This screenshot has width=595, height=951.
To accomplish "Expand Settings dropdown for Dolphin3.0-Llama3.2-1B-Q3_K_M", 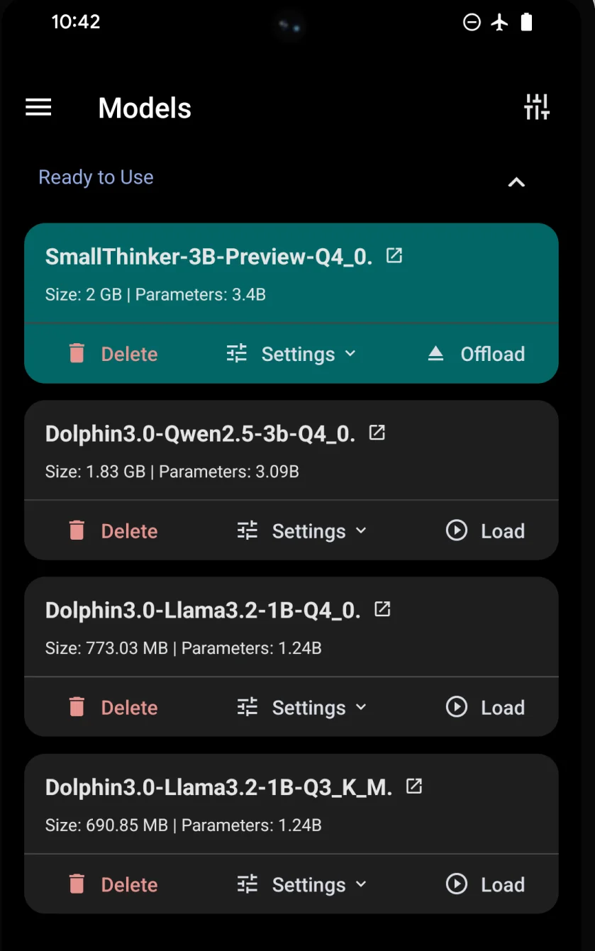I will tap(301, 884).
